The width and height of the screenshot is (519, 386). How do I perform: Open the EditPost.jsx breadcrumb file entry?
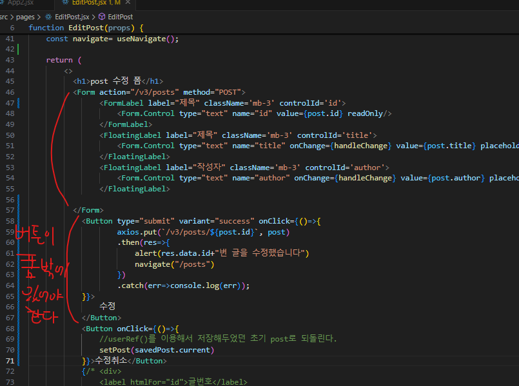72,17
